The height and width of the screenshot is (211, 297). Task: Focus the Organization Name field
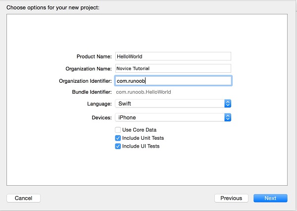(x=173, y=68)
